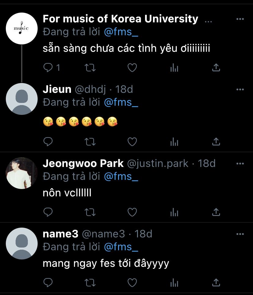Viewport: 253px width, 295px height.
Task: View Jeongwoo Park's profile photo
Action: (x=21, y=173)
